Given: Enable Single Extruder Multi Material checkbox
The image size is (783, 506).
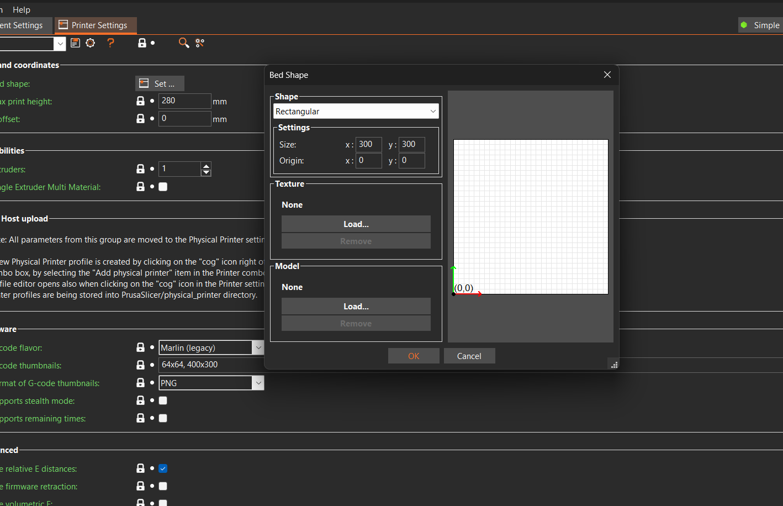Looking at the screenshot, I should (163, 187).
